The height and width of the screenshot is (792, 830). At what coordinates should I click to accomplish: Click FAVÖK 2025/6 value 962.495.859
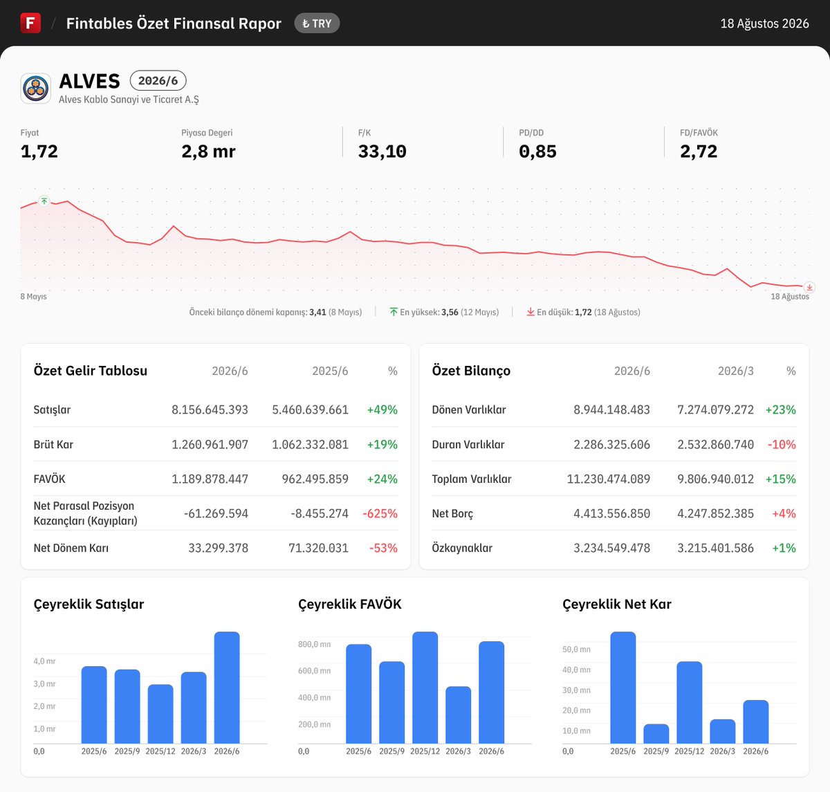click(315, 479)
